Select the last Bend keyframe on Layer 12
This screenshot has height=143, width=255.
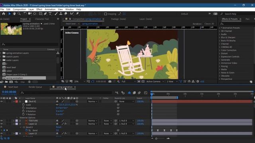(x=177, y=130)
